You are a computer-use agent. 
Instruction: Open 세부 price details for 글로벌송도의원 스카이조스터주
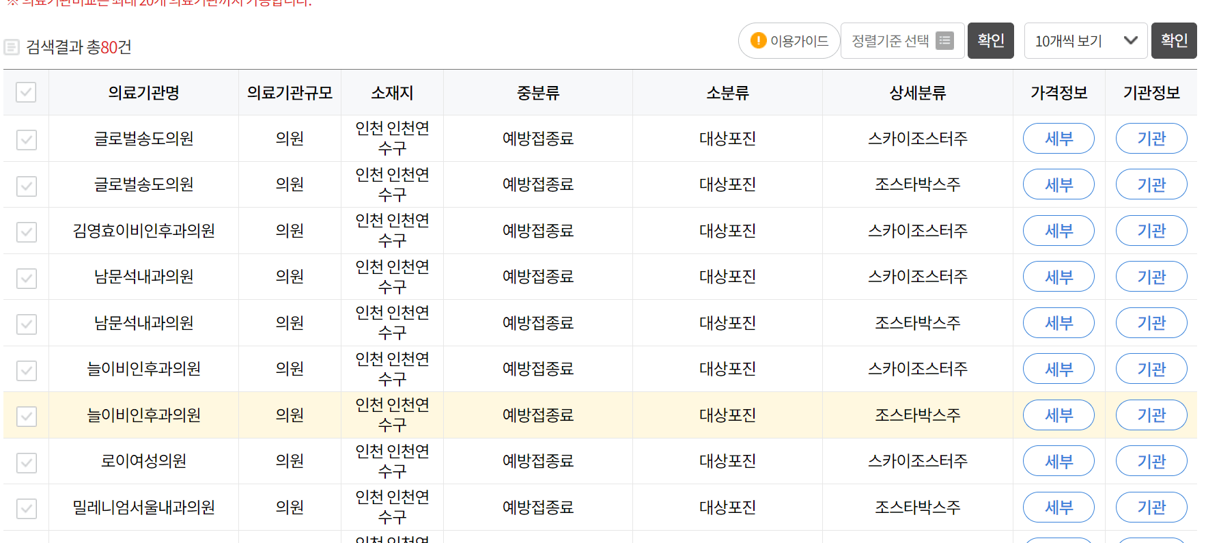point(1058,139)
